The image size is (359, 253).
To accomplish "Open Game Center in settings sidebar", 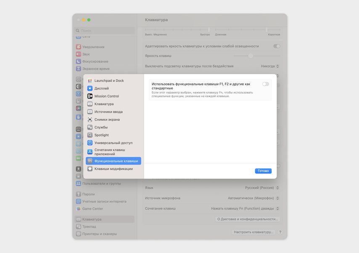I will [x=92, y=208].
